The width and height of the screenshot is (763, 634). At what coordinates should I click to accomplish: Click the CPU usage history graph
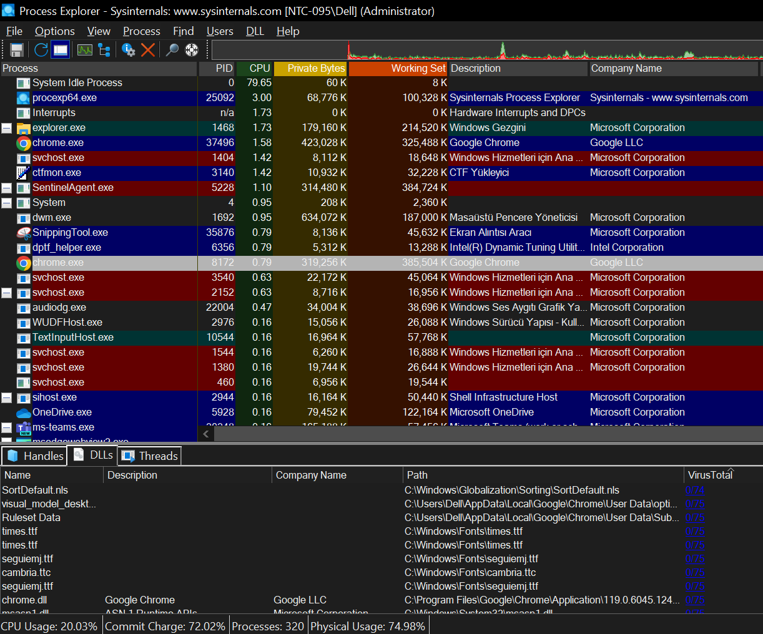pos(487,50)
